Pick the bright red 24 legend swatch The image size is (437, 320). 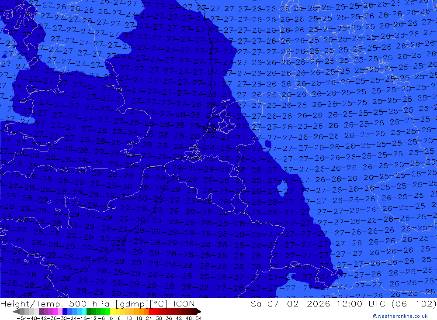point(151,312)
